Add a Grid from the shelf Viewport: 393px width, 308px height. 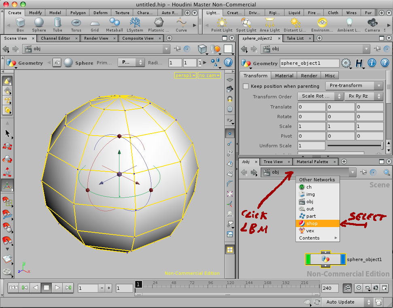(x=94, y=25)
